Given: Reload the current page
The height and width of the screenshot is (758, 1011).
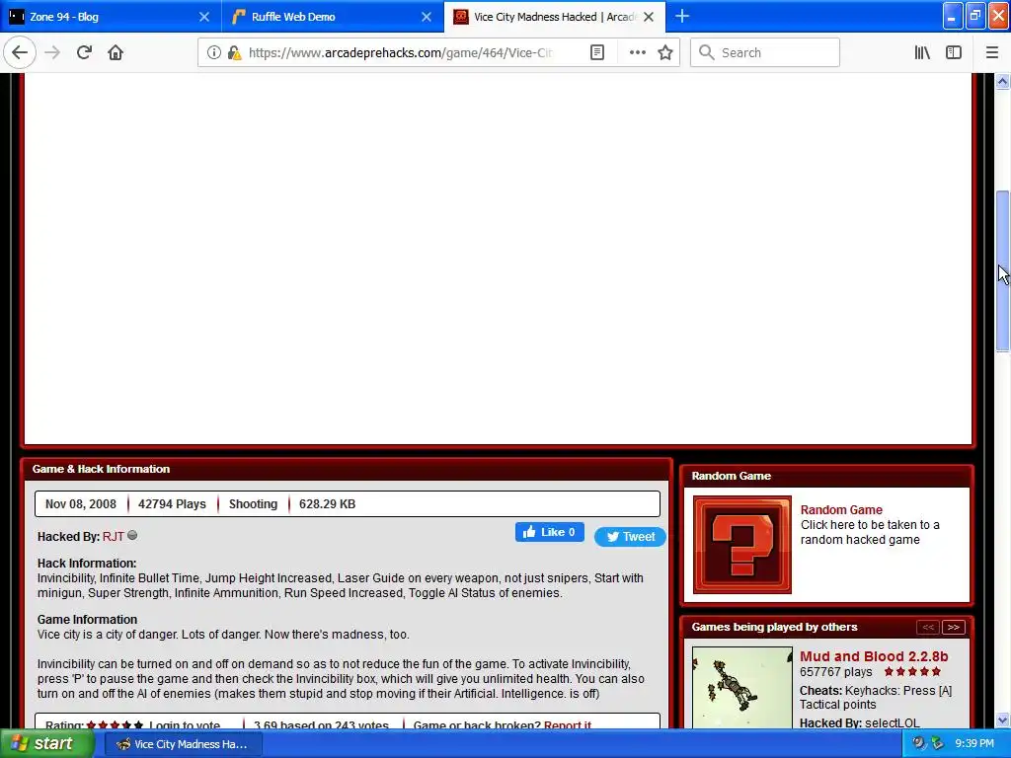Looking at the screenshot, I should [84, 52].
